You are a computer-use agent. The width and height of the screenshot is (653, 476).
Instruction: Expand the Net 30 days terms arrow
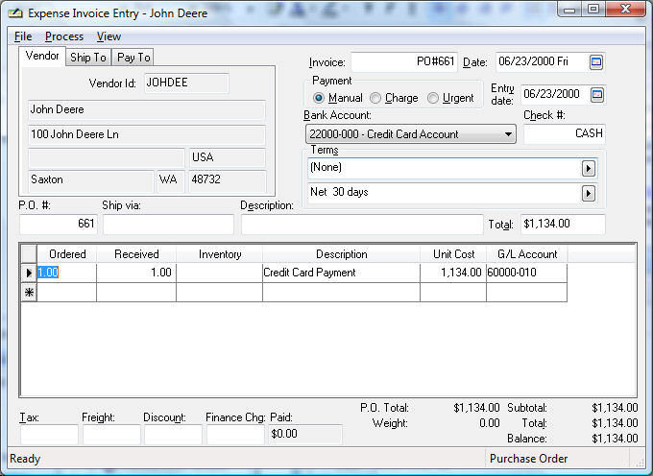[x=588, y=193]
